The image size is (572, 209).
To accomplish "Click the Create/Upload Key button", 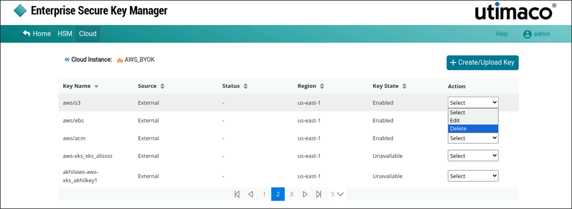I will point(482,62).
